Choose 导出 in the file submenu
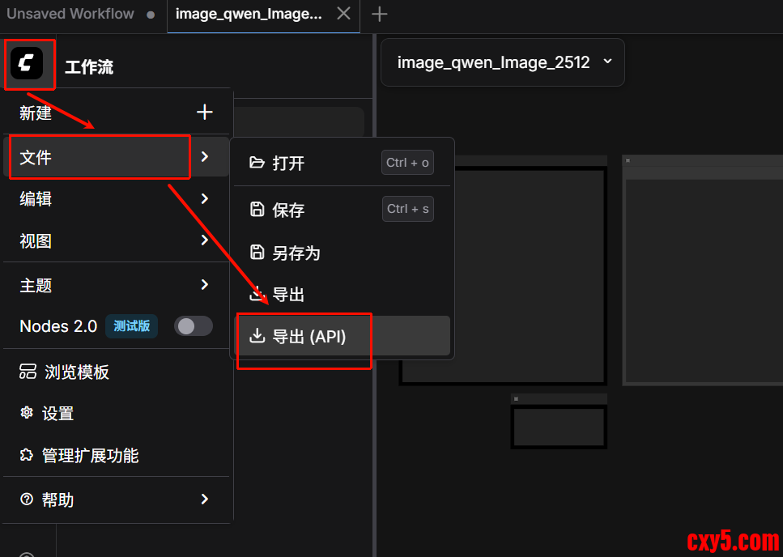This screenshot has width=783, height=557. (342, 294)
